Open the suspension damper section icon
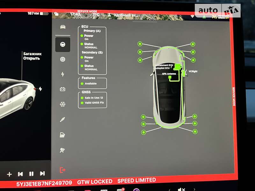255x191 pixels. 62,120
